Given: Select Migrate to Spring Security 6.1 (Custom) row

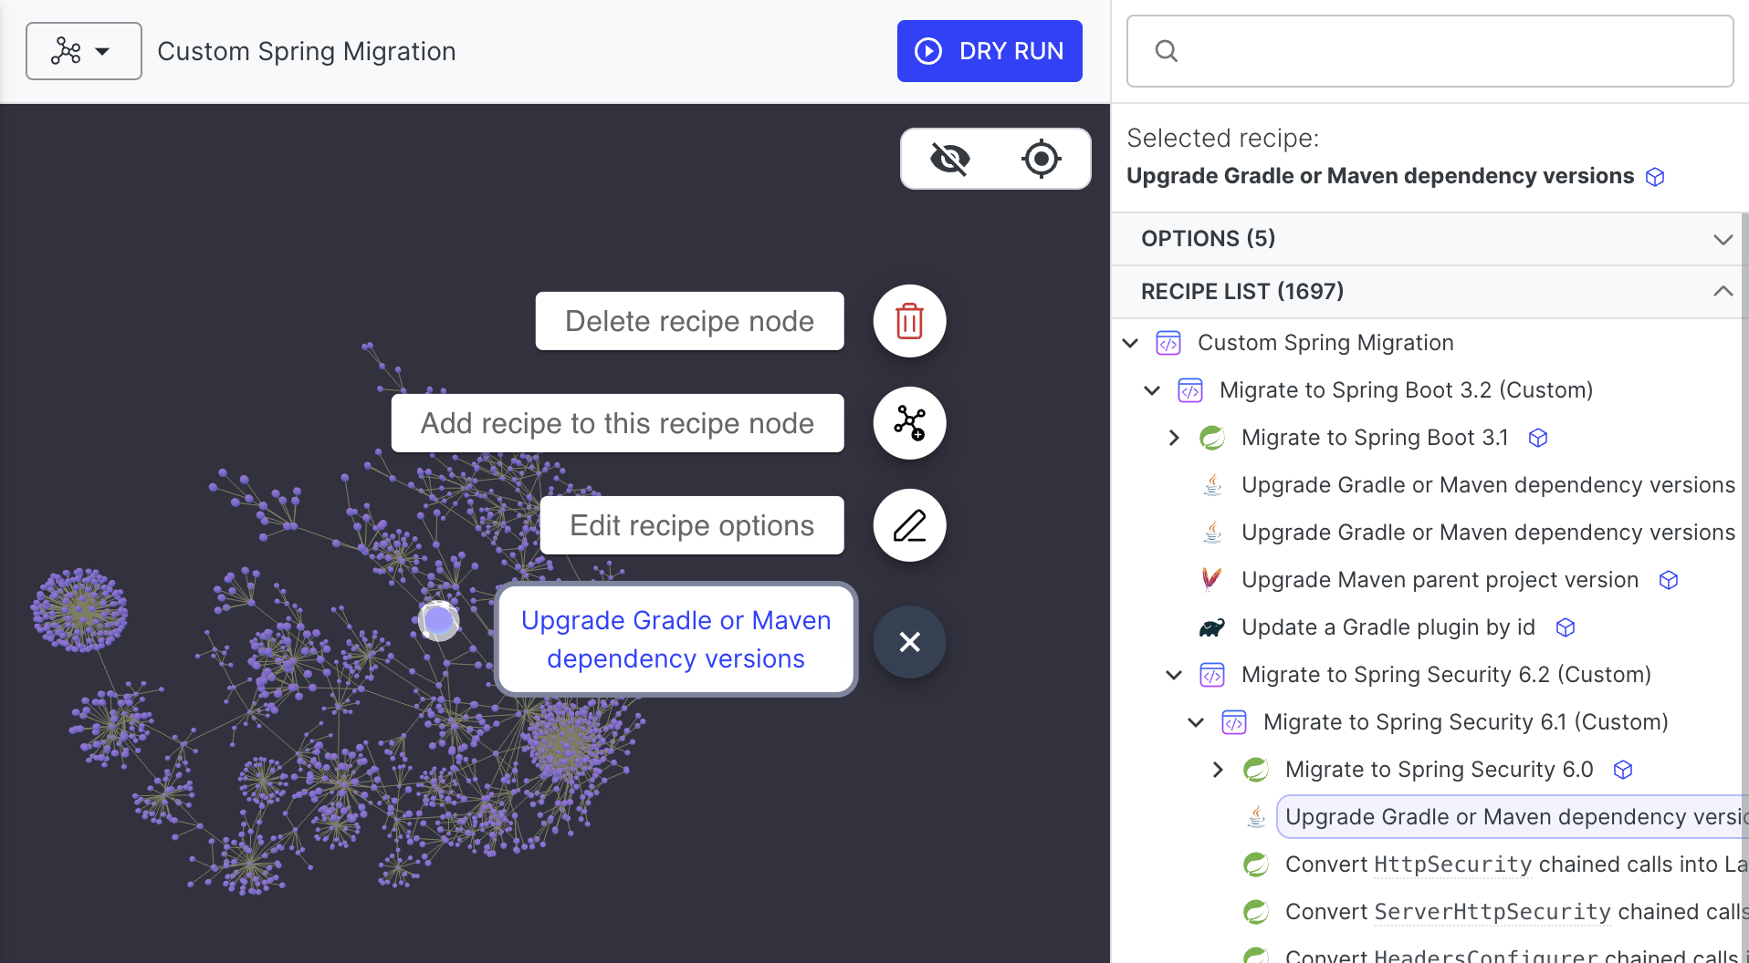Looking at the screenshot, I should pyautogui.click(x=1465, y=722).
